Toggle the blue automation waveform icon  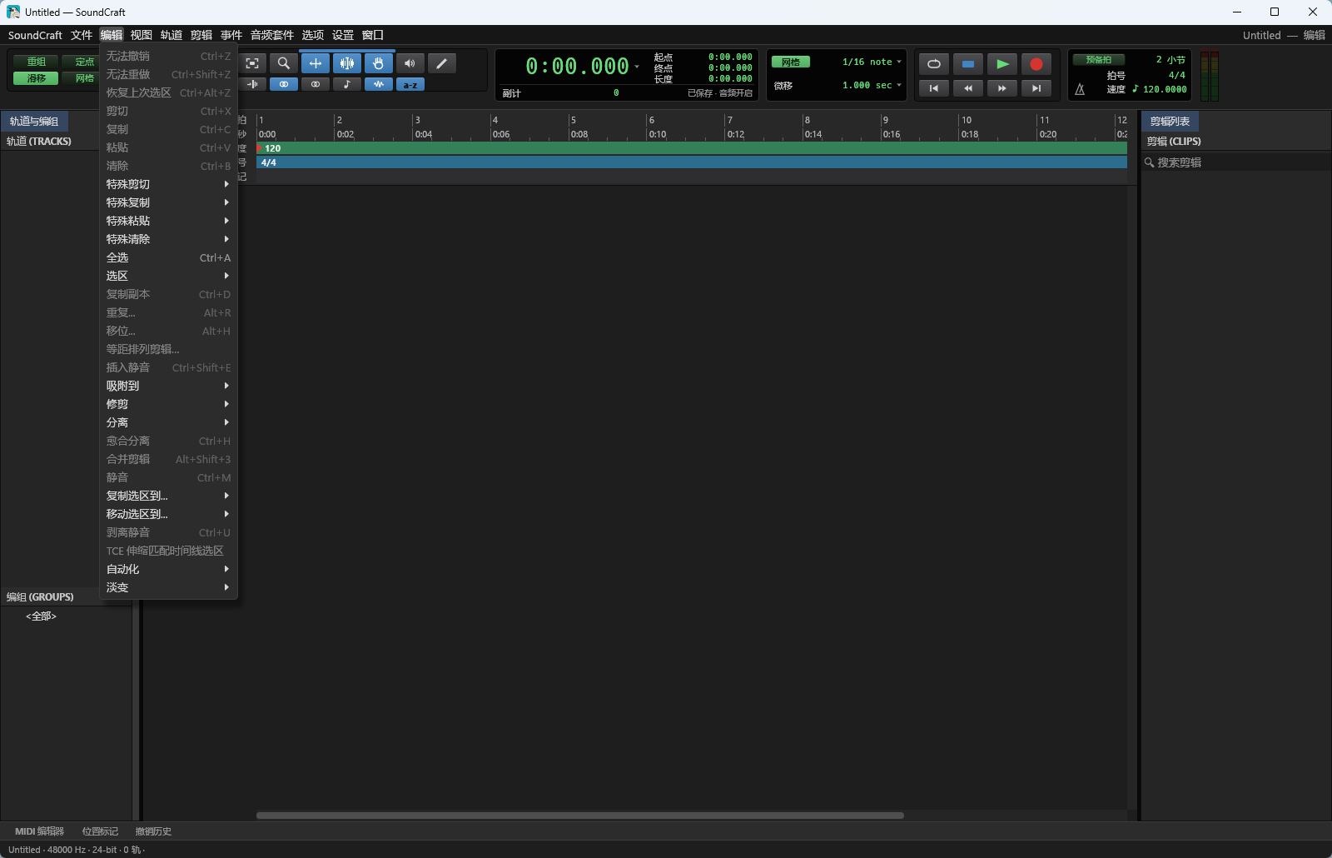pyautogui.click(x=379, y=84)
